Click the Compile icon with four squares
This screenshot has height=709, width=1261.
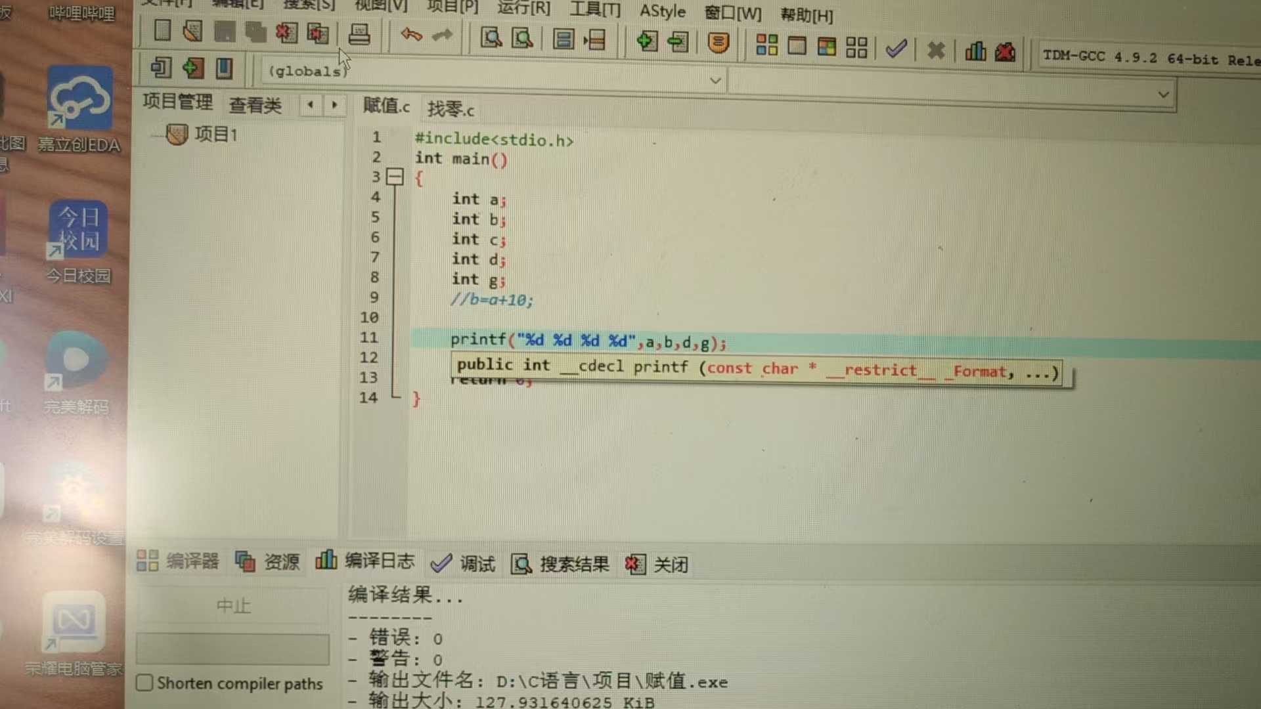click(x=766, y=45)
